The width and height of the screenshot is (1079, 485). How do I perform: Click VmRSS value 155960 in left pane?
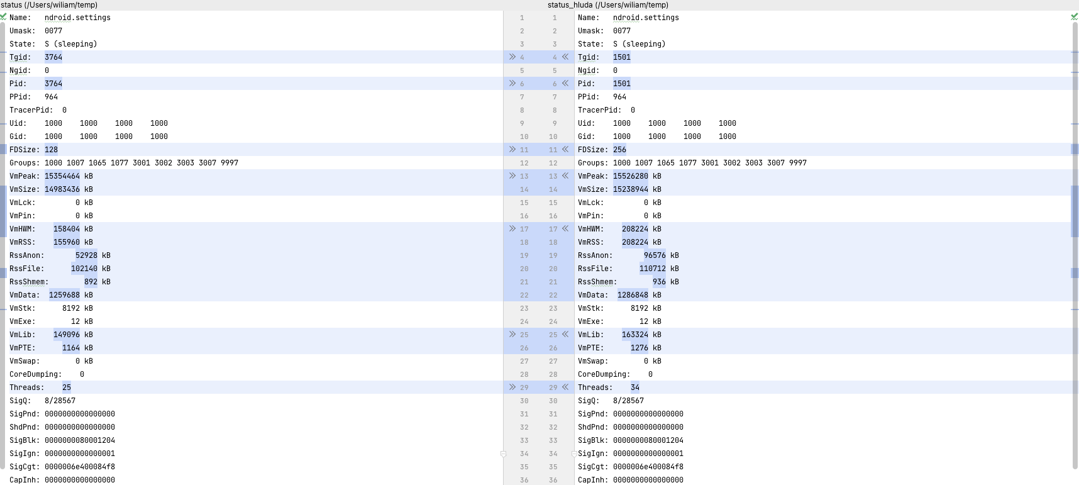click(67, 242)
